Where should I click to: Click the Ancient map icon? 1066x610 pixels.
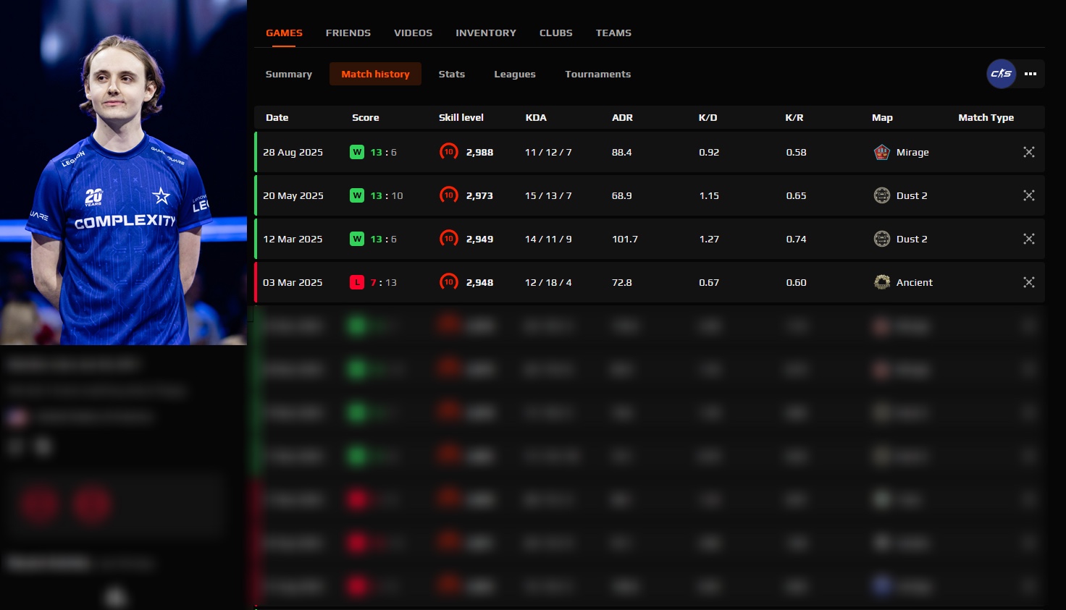(x=882, y=282)
